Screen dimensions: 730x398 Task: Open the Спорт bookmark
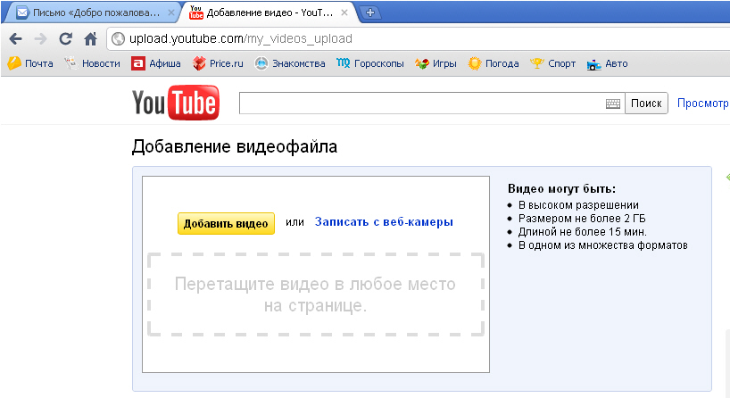point(553,63)
